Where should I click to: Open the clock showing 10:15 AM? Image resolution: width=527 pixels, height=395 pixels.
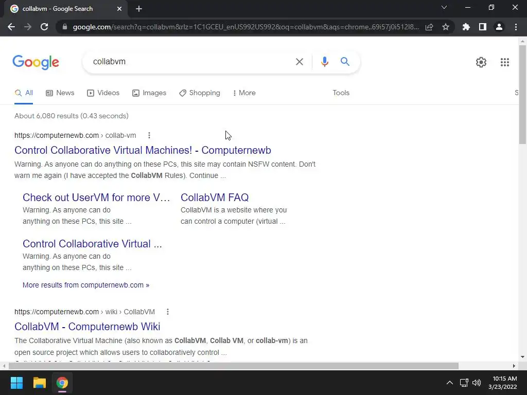[x=502, y=383]
